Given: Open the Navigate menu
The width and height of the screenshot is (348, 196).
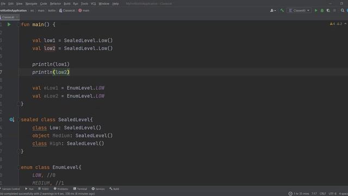Looking at the screenshot, I should point(32,4).
